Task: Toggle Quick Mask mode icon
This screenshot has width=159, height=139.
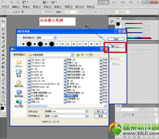Action: tap(3, 114)
